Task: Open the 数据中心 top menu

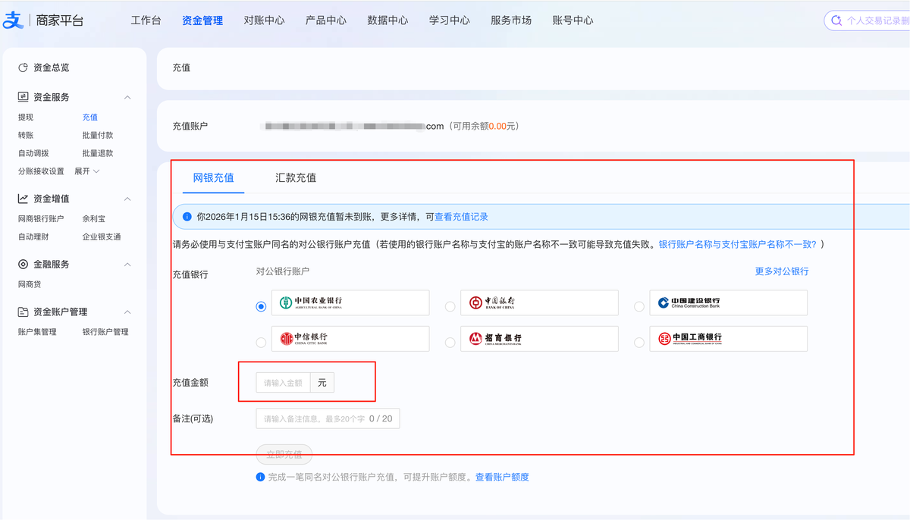Action: (388, 20)
